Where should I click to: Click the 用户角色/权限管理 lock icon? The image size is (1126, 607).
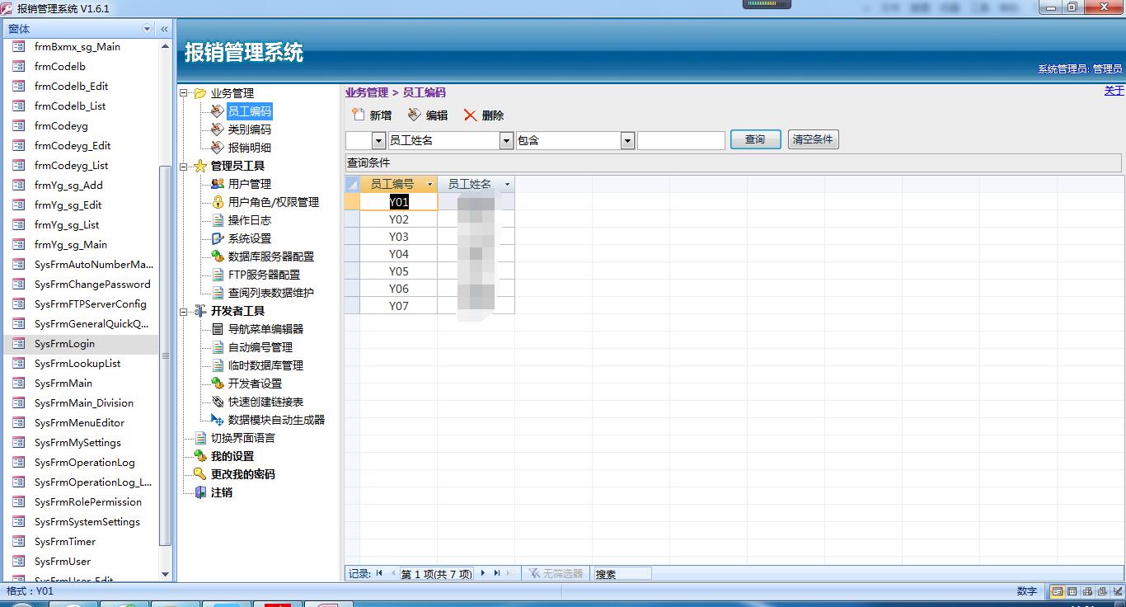(x=218, y=202)
